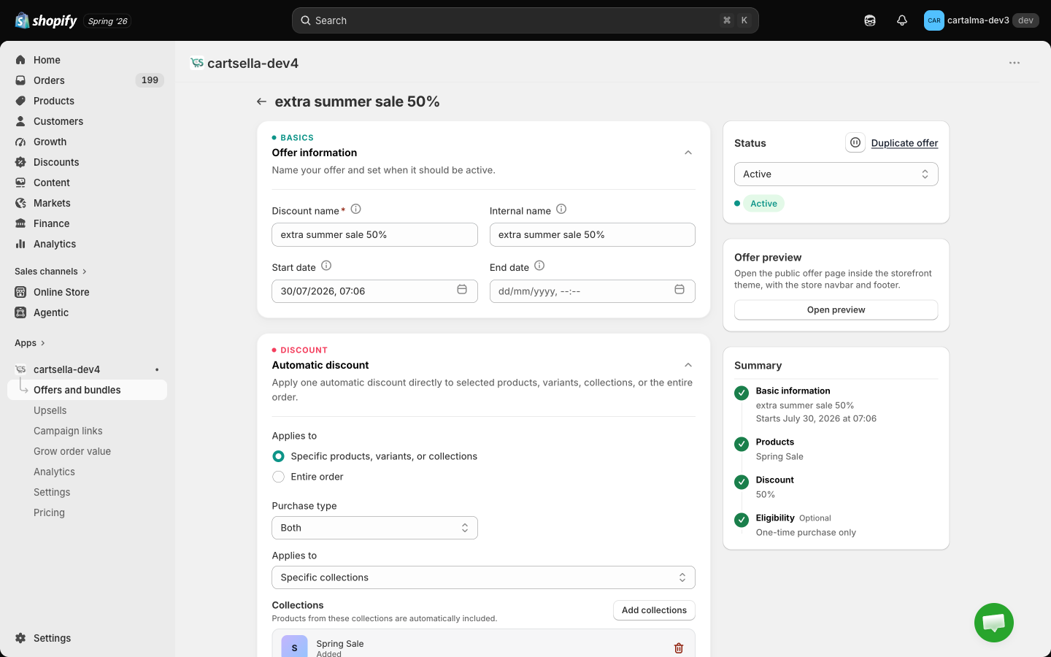The width and height of the screenshot is (1051, 657).
Task: Open the Purchase type dropdown
Action: pyautogui.click(x=374, y=528)
